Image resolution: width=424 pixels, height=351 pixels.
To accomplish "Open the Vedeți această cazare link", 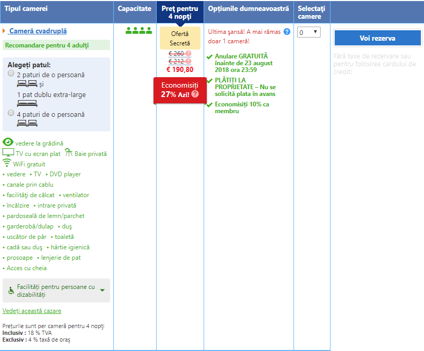I will click(x=32, y=311).
